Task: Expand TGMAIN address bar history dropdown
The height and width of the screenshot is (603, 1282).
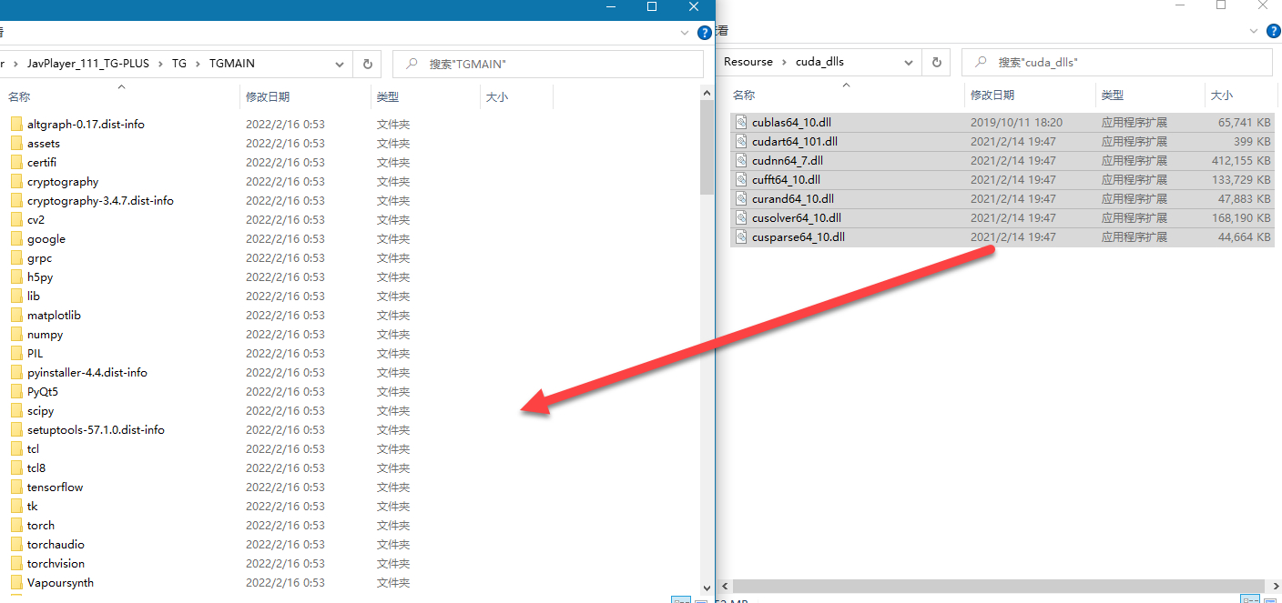Action: pyautogui.click(x=340, y=64)
